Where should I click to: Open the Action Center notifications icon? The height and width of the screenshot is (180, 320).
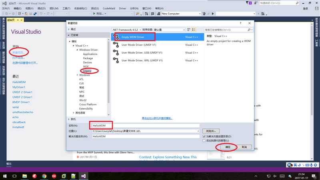click(314, 176)
